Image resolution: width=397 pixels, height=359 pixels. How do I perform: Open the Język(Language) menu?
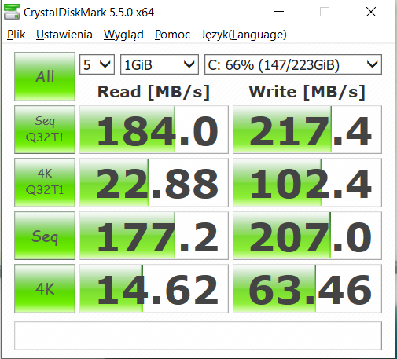tap(244, 35)
